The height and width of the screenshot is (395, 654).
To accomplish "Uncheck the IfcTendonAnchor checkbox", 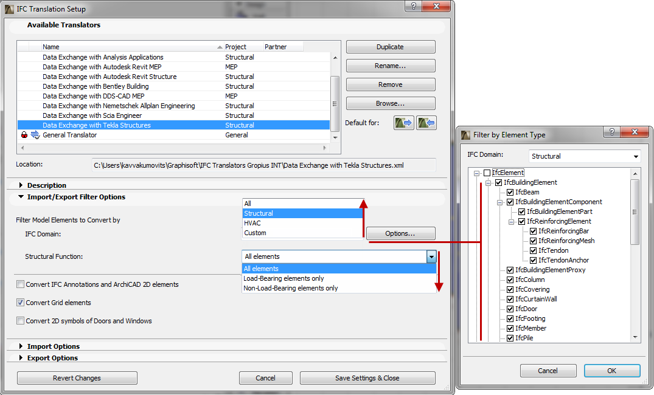I will (533, 260).
